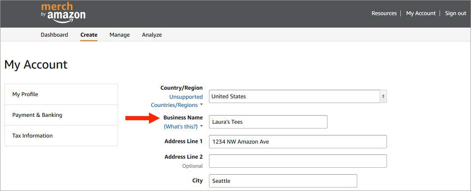Screen dimensions: 471x191
Task: Click the City input field
Action: click(283, 181)
